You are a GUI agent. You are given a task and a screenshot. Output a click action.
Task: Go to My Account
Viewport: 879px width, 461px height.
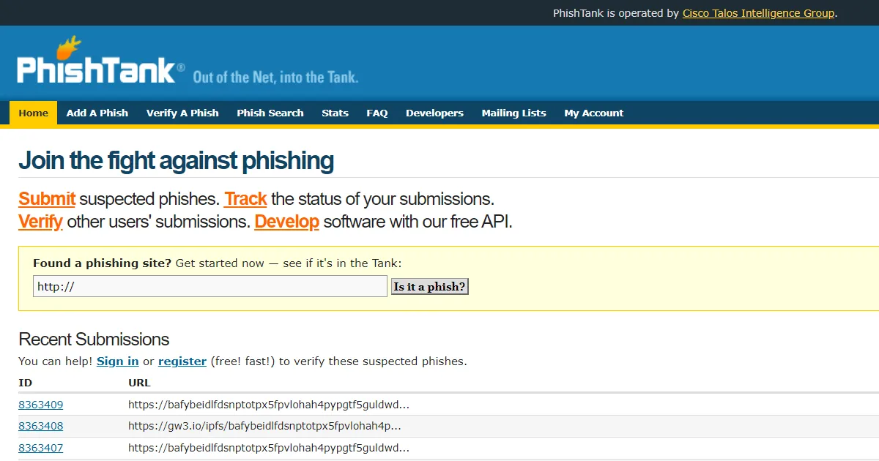tap(593, 113)
